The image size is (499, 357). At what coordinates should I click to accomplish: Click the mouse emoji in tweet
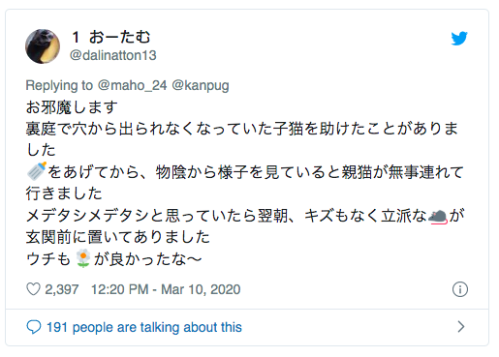(438, 216)
